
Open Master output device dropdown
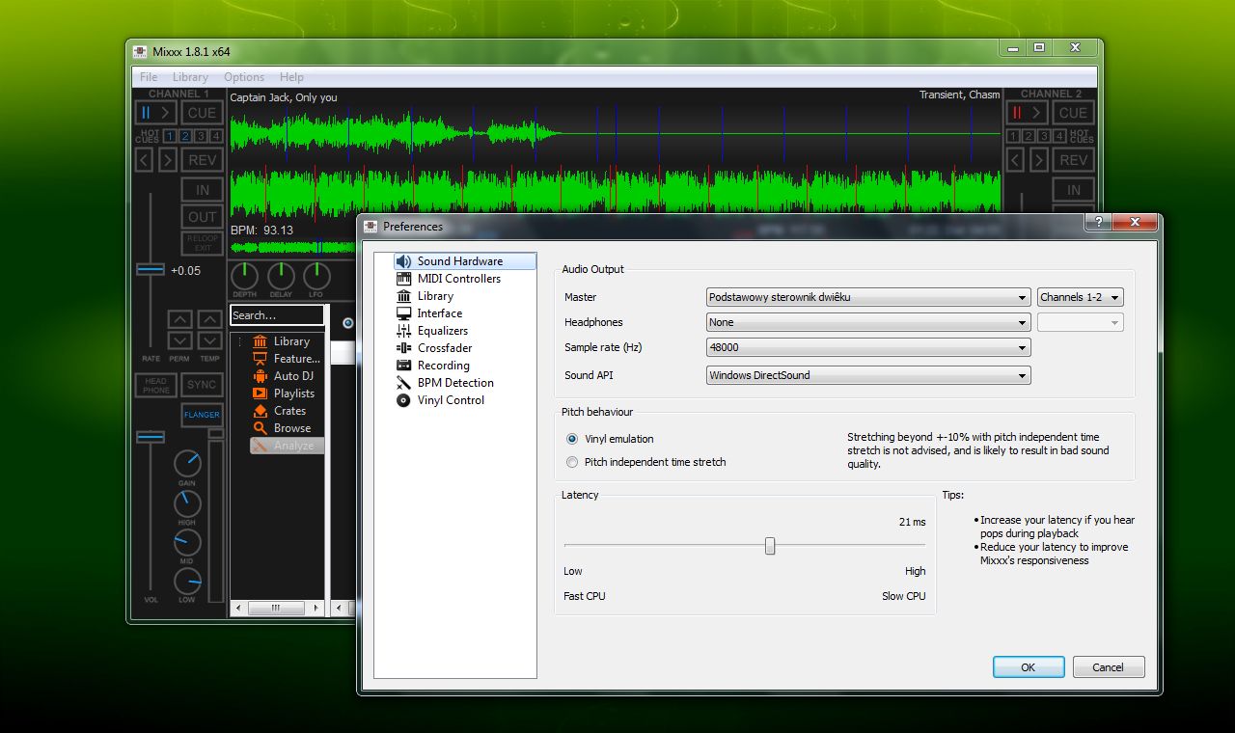pyautogui.click(x=868, y=297)
